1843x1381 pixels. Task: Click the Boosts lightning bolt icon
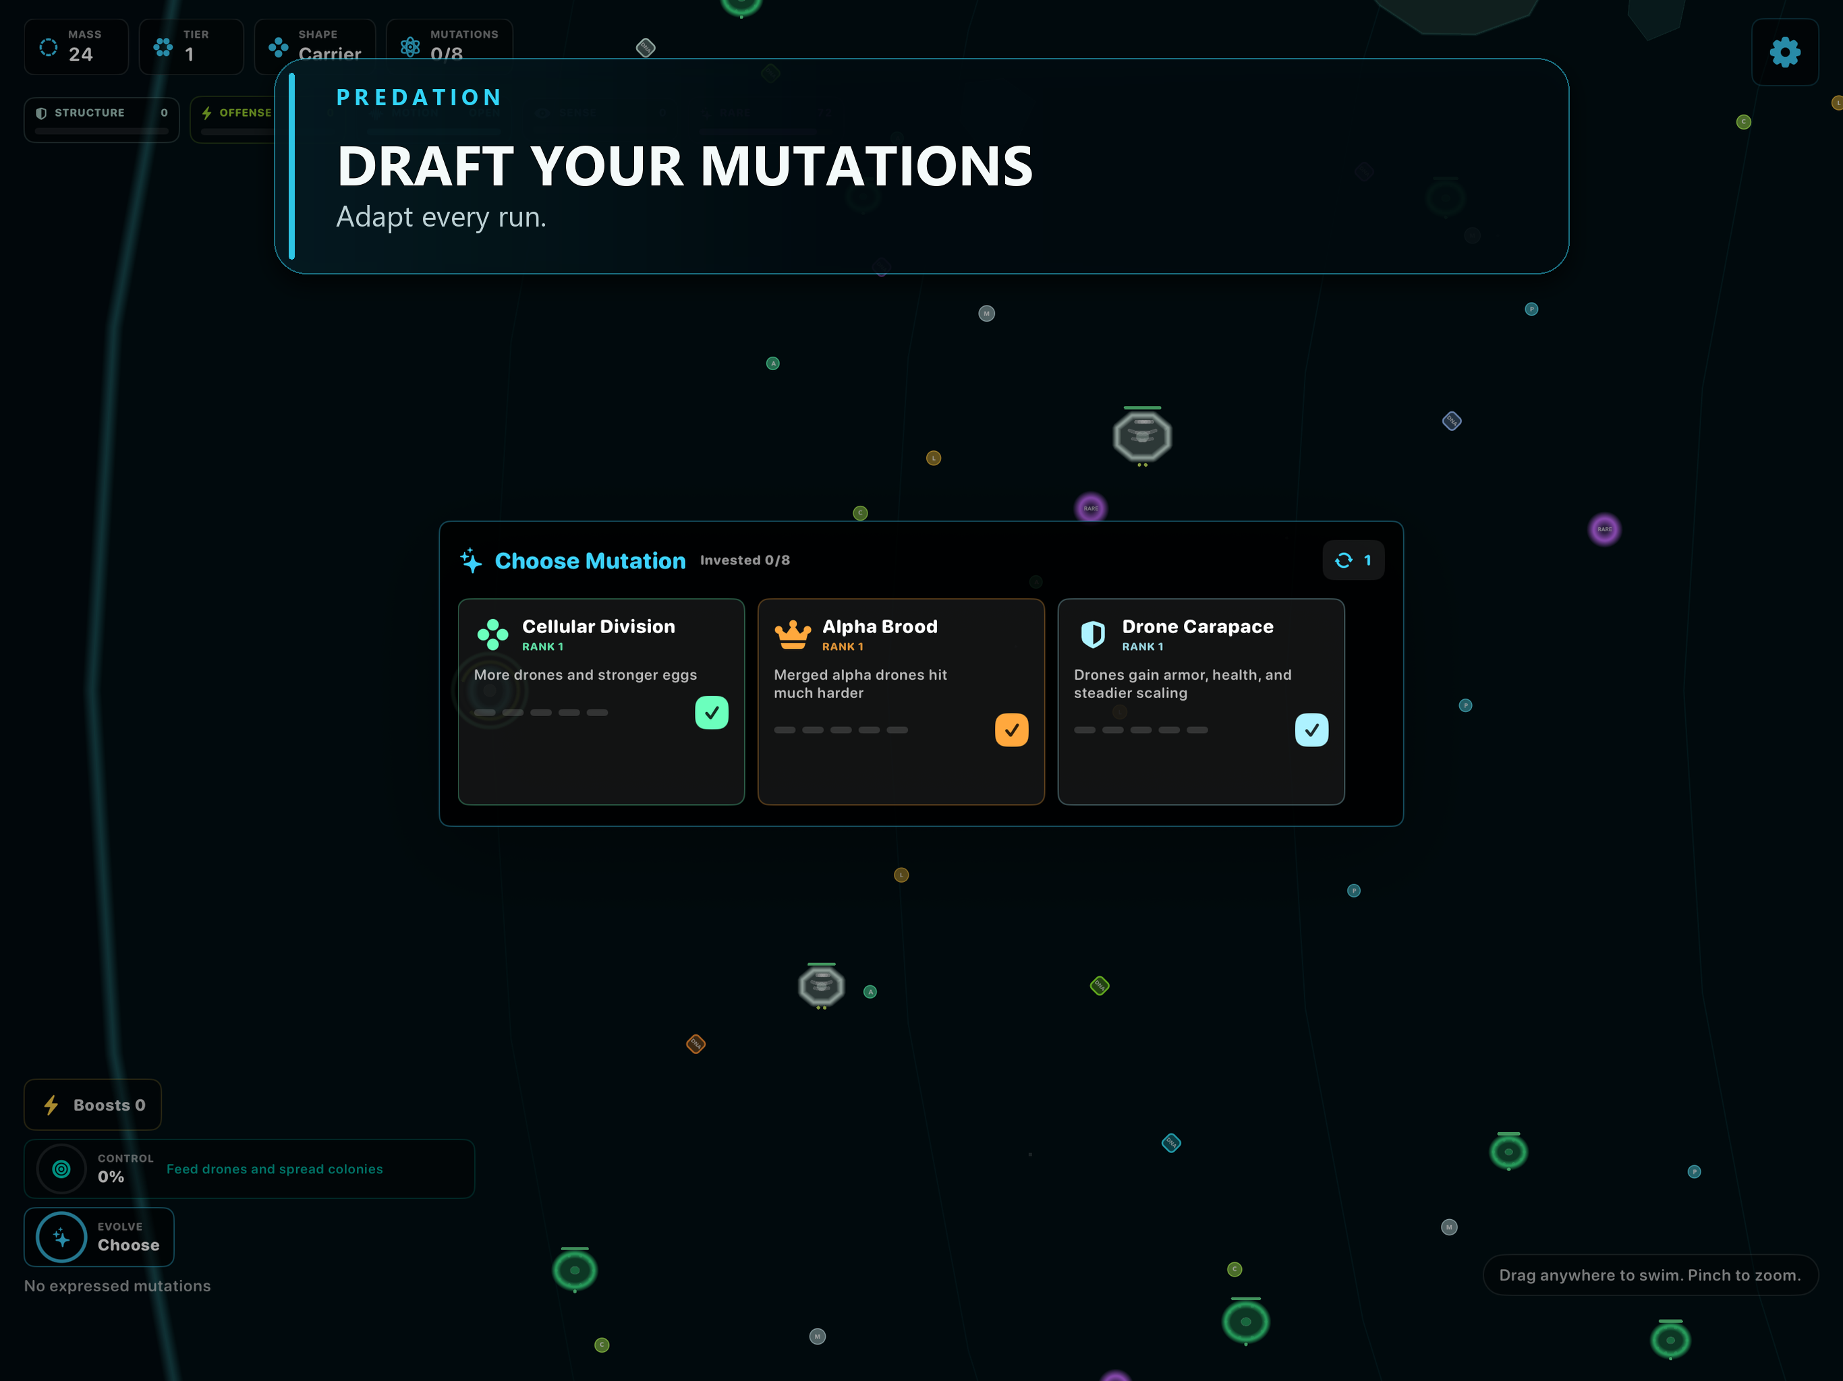pos(51,1105)
